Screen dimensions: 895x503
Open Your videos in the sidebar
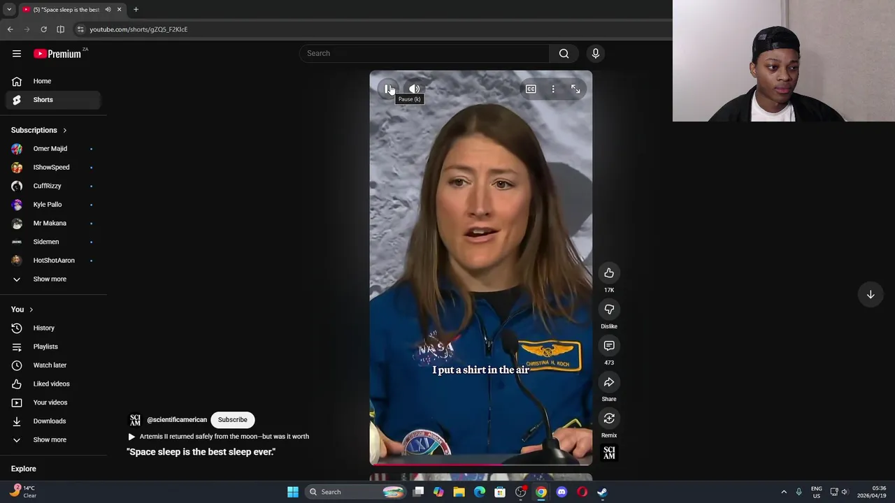(x=53, y=402)
